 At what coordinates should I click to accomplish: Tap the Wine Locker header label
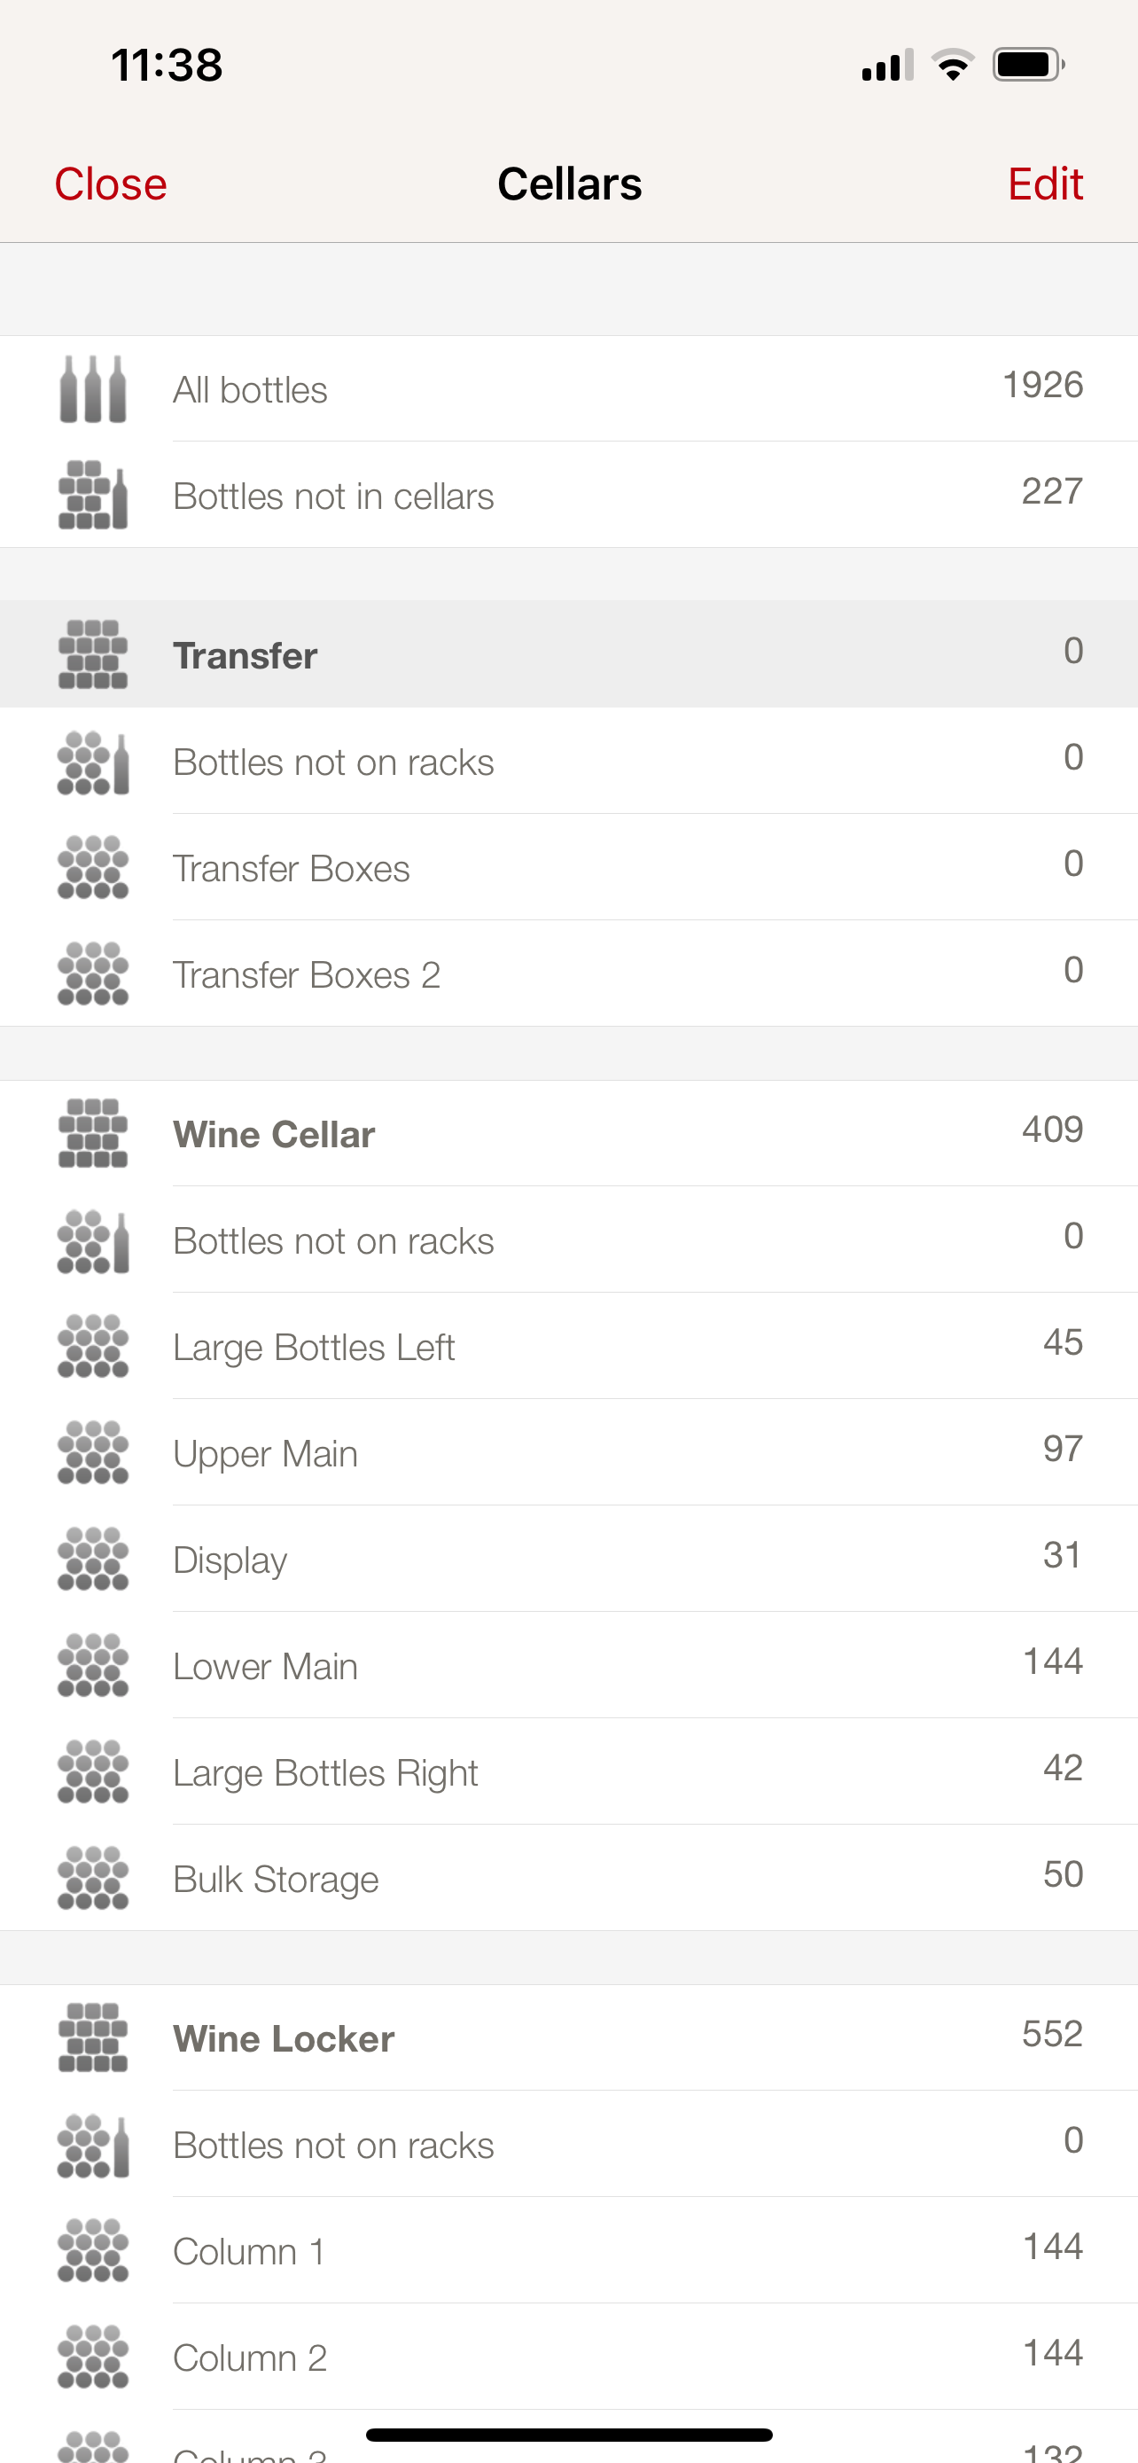(x=284, y=2038)
